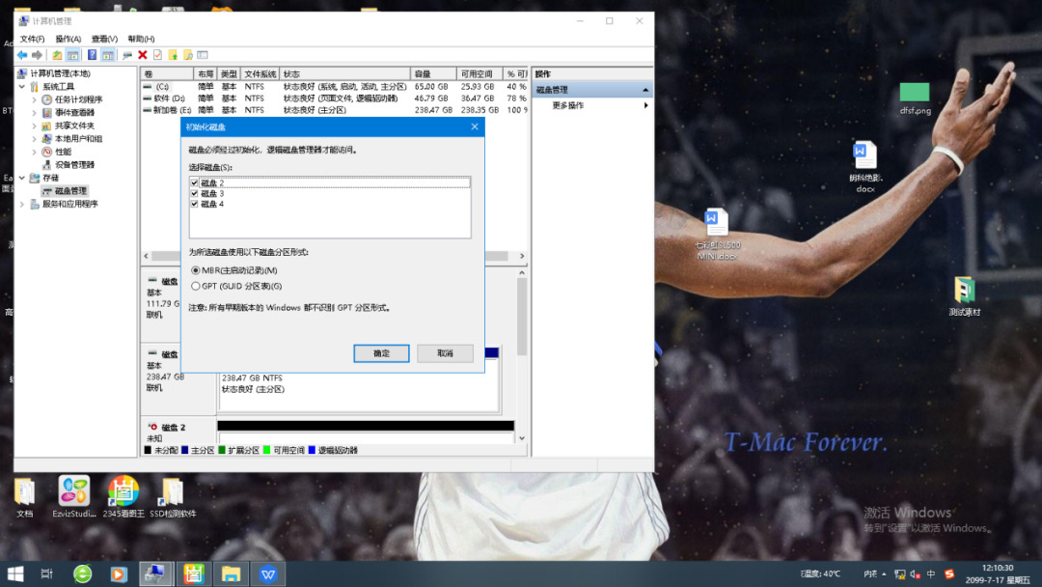The image size is (1042, 587).
Task: Click the Up One Level folder icon
Action: [x=57, y=55]
